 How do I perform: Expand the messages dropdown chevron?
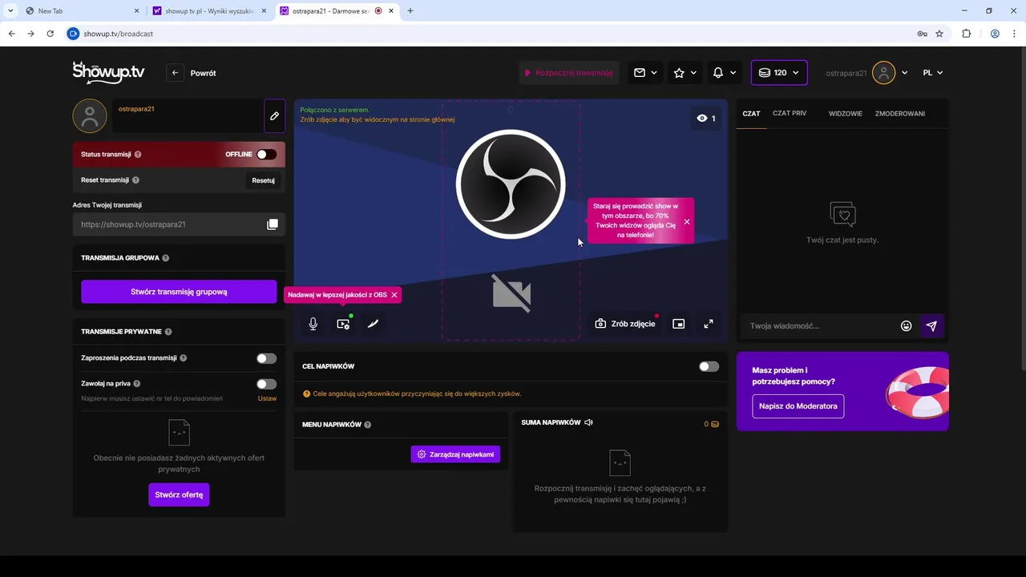654,73
